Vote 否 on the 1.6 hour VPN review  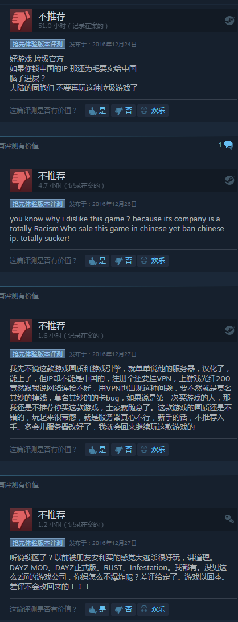coord(123,450)
